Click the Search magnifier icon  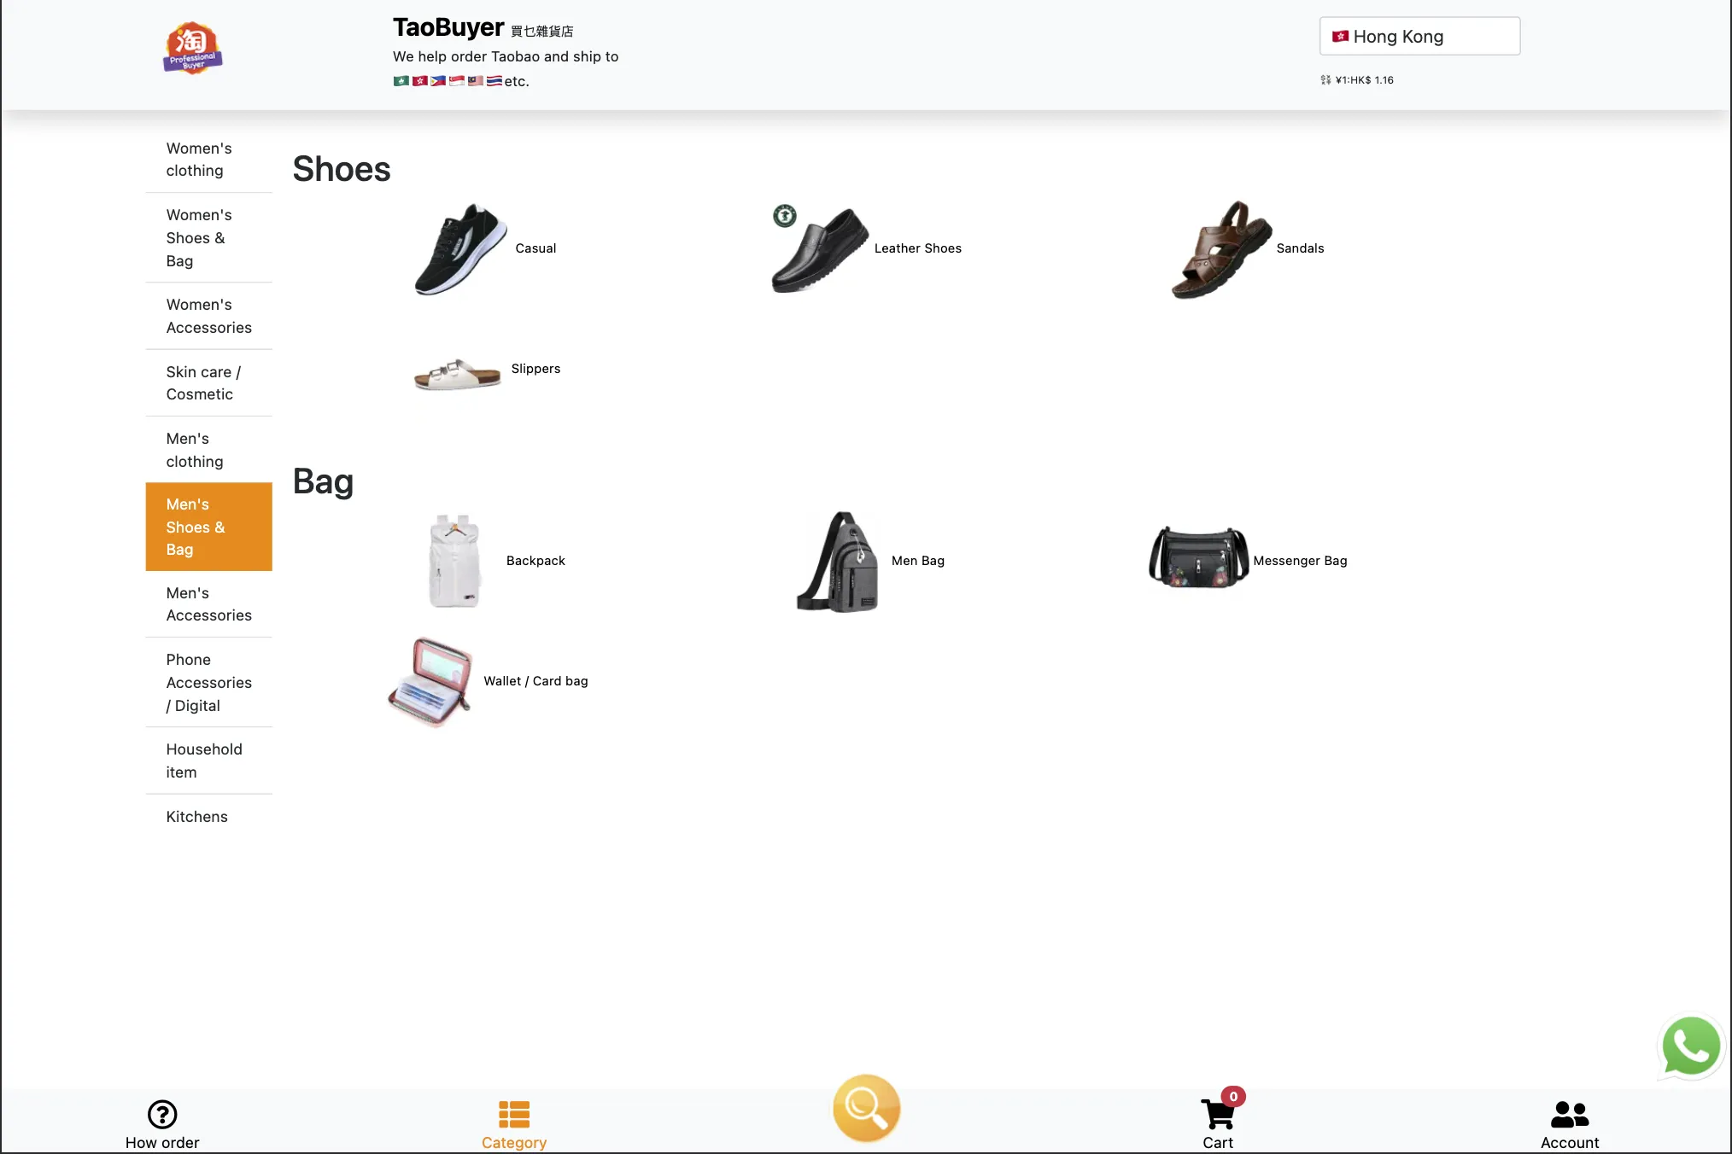(866, 1106)
